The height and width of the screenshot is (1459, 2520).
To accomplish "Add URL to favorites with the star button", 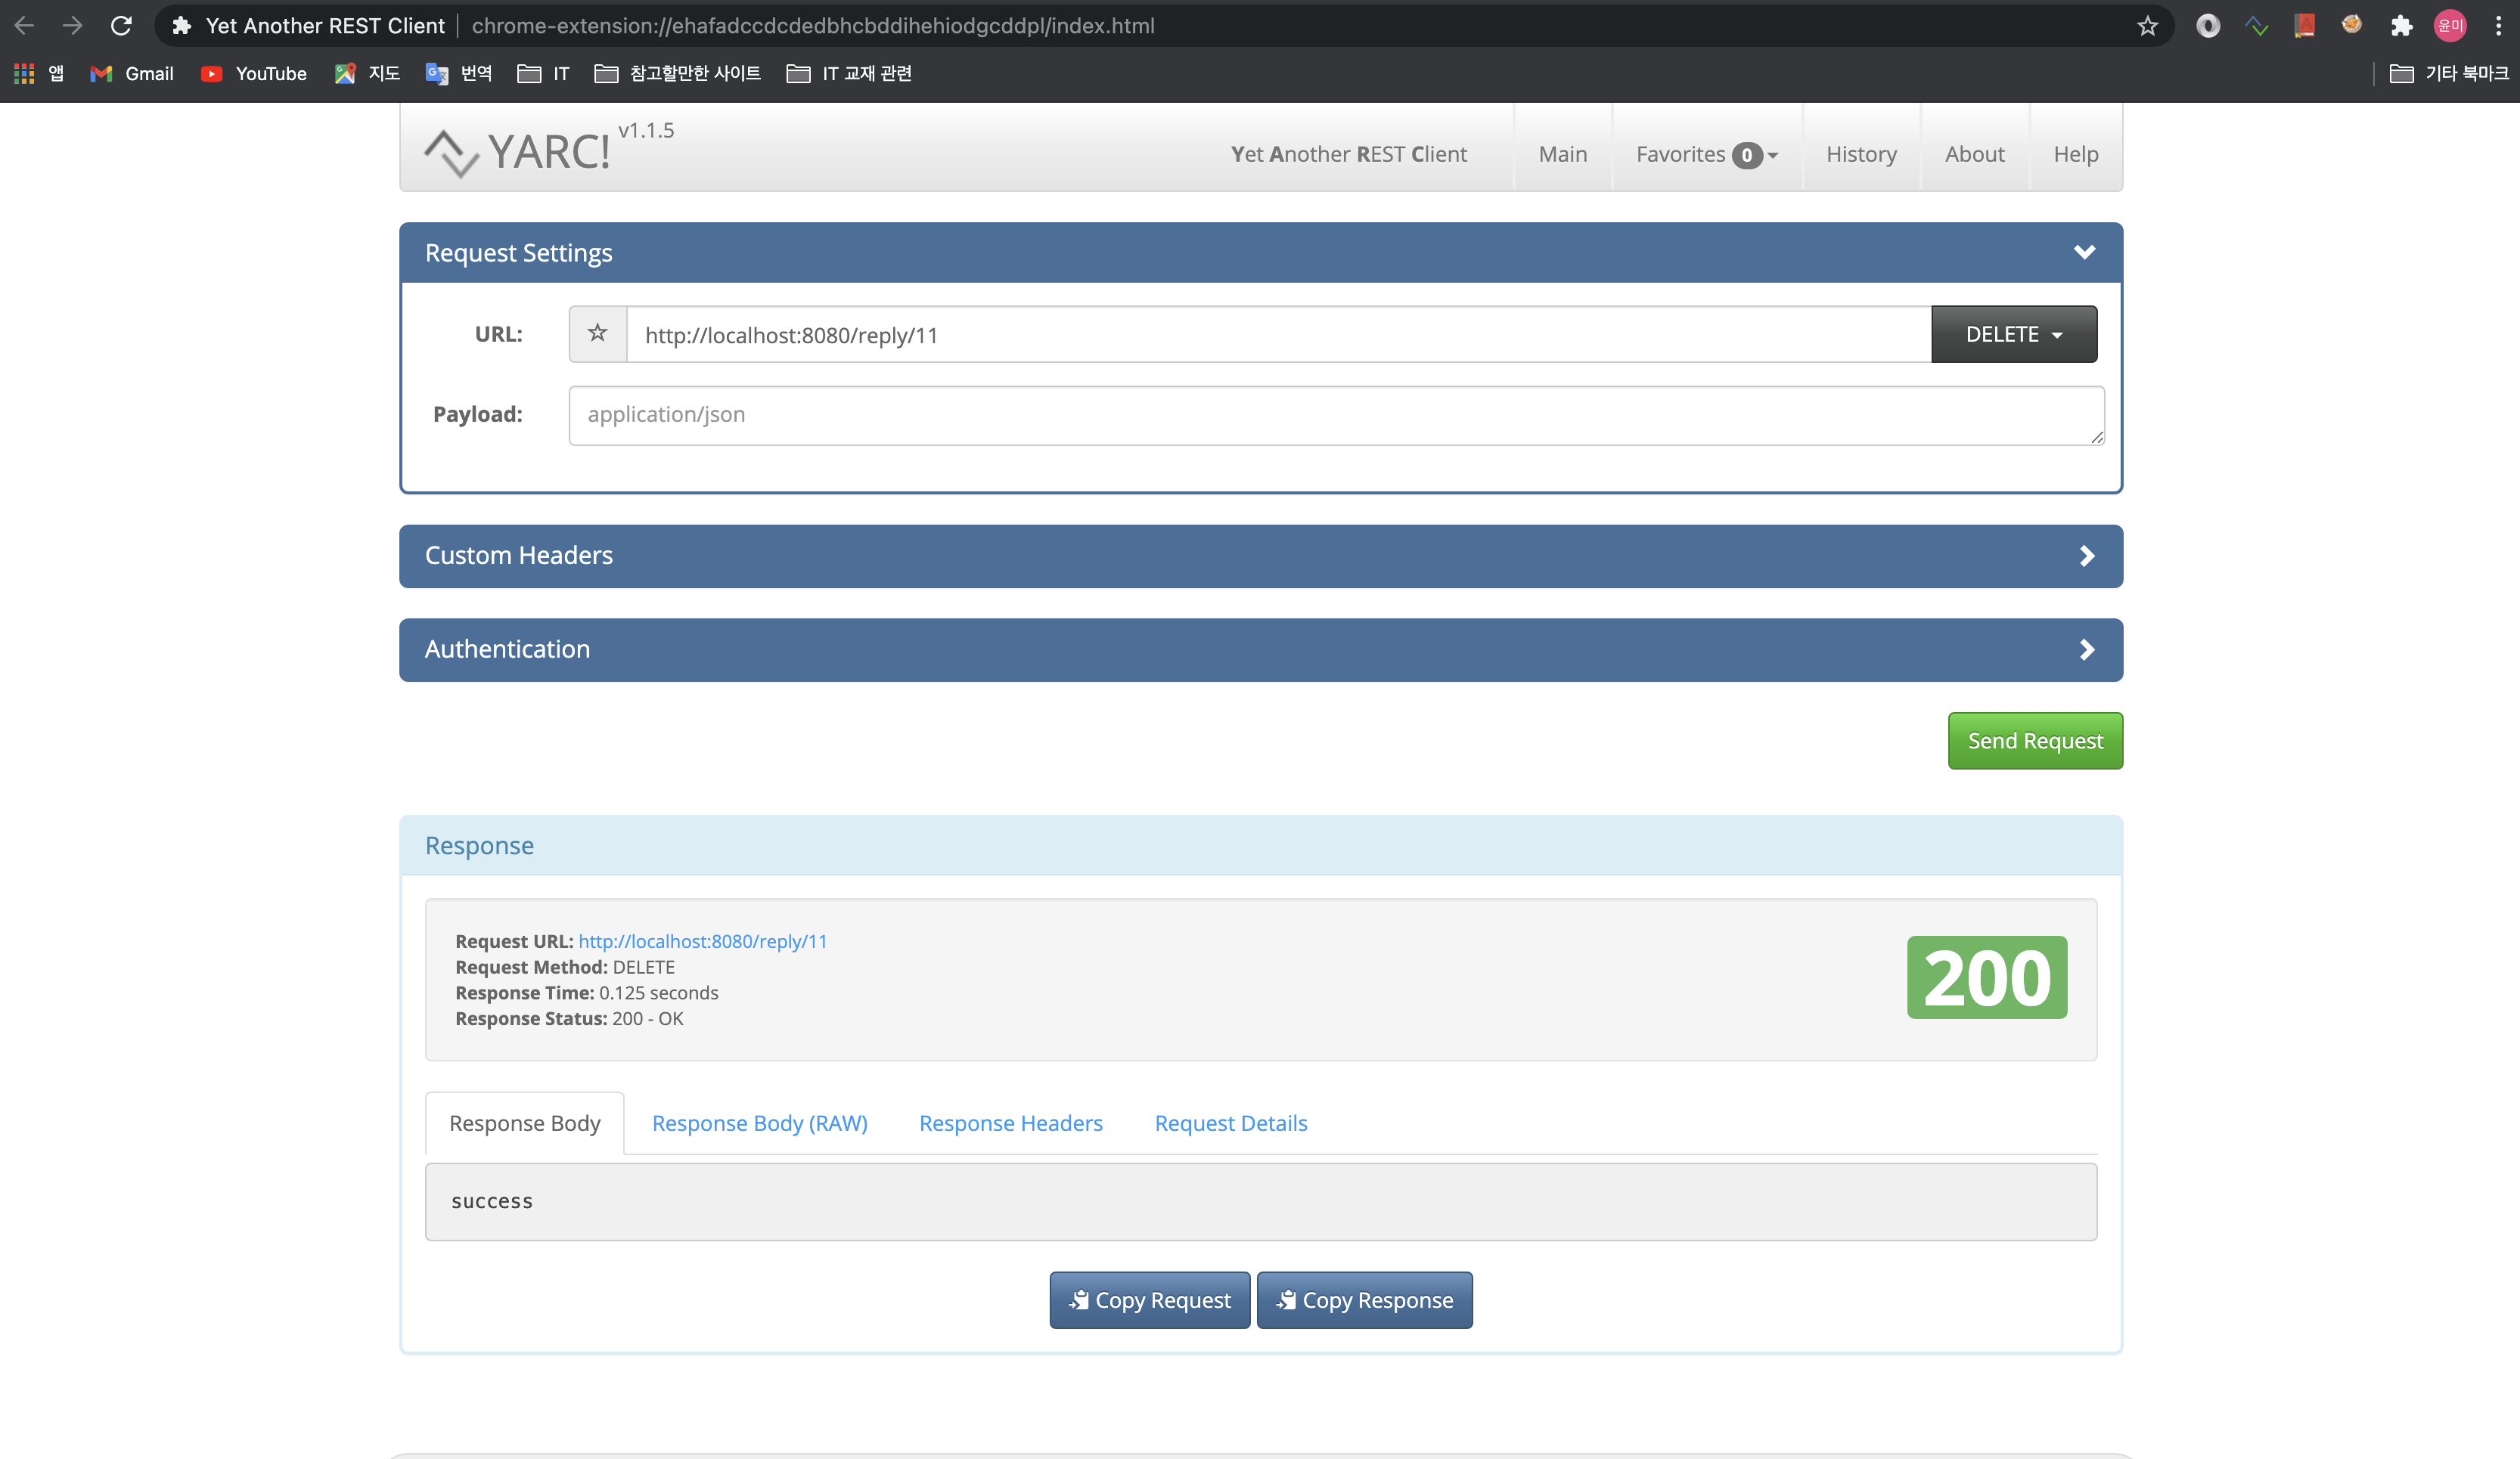I will (598, 334).
